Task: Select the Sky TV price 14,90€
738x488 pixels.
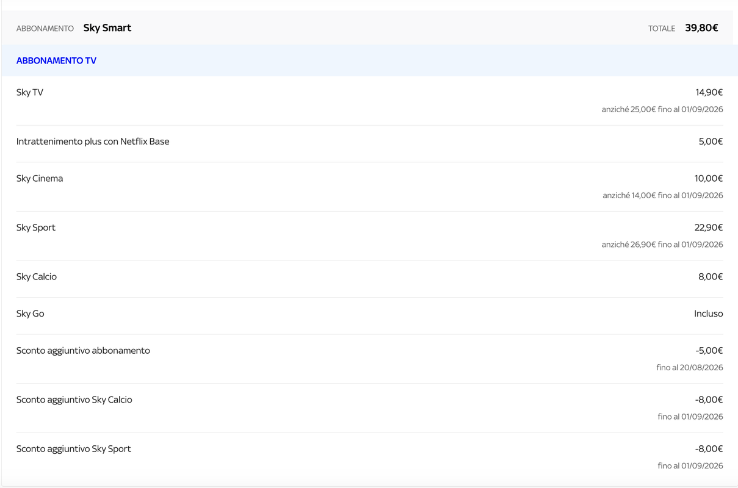Action: pos(709,92)
